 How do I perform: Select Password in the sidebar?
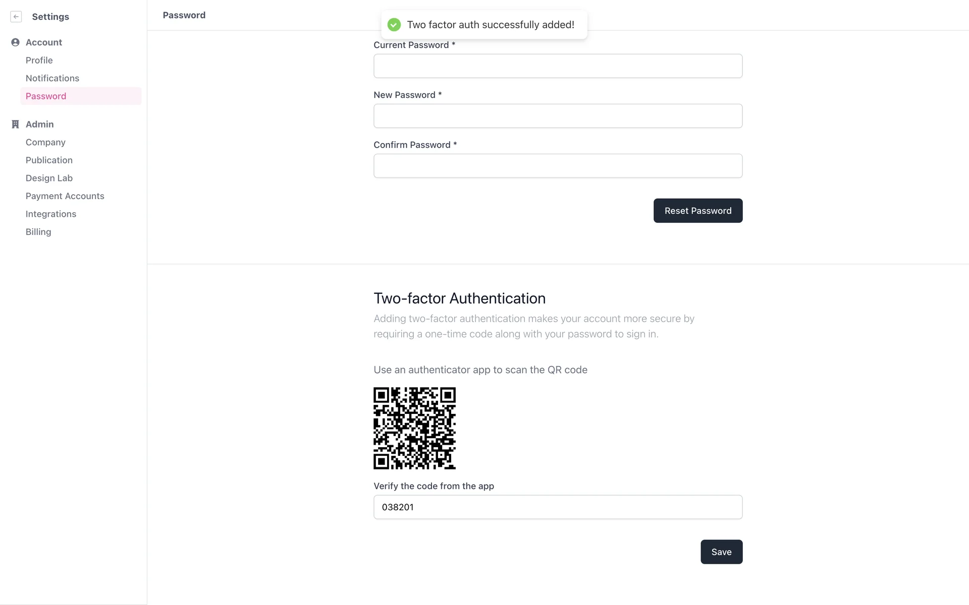46,96
